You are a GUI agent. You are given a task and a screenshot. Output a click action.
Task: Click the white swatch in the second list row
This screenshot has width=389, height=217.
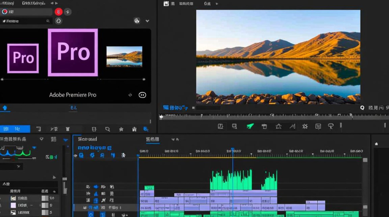click(13, 205)
